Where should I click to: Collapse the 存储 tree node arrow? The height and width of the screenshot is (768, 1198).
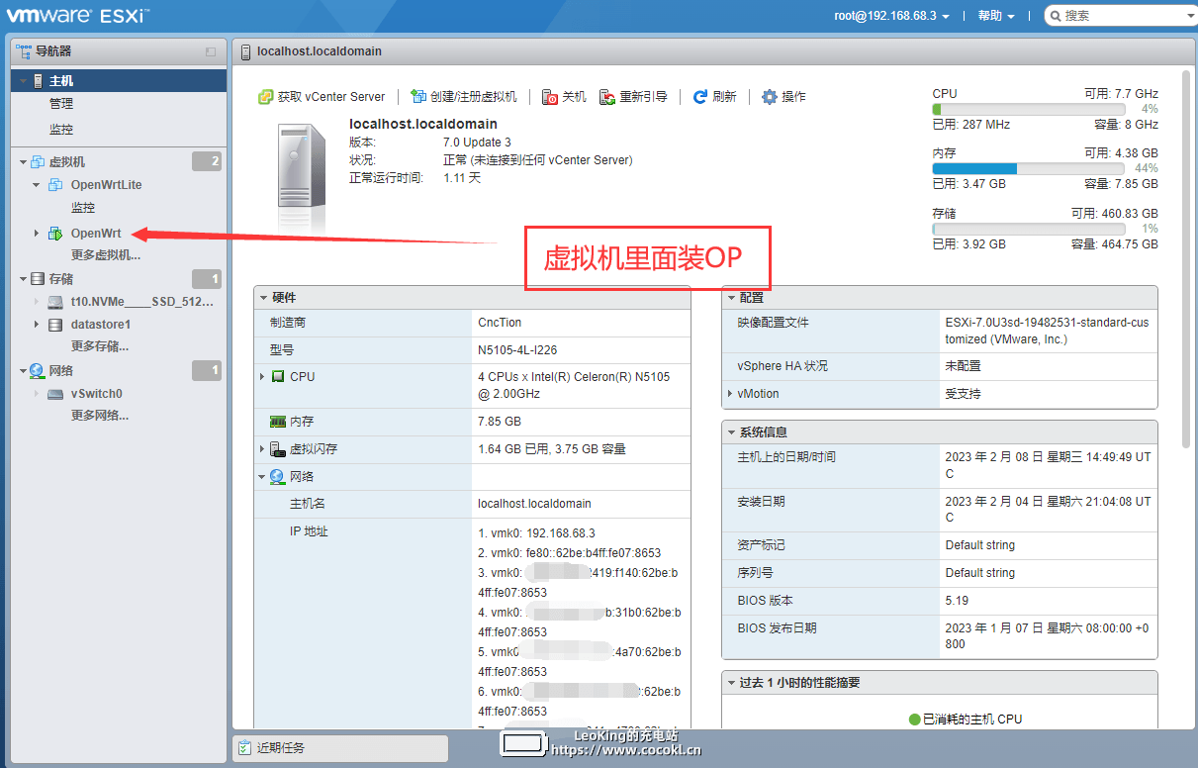(23, 279)
